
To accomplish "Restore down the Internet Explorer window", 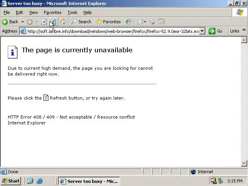I will point(237,3).
